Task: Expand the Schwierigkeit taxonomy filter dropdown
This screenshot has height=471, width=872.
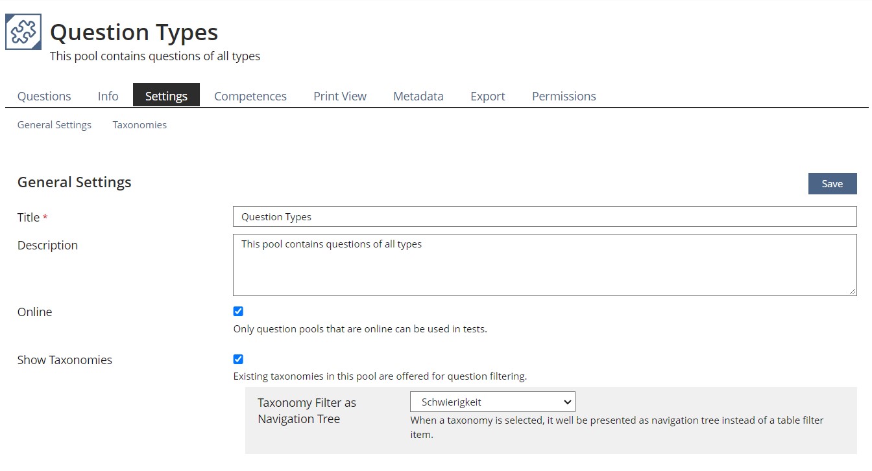Action: [x=492, y=402]
